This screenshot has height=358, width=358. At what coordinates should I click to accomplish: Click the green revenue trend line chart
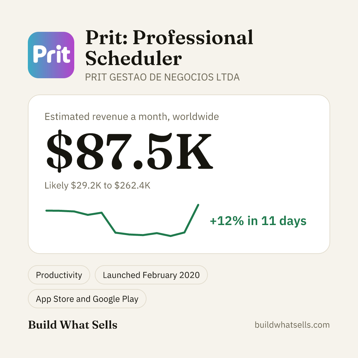point(122,220)
